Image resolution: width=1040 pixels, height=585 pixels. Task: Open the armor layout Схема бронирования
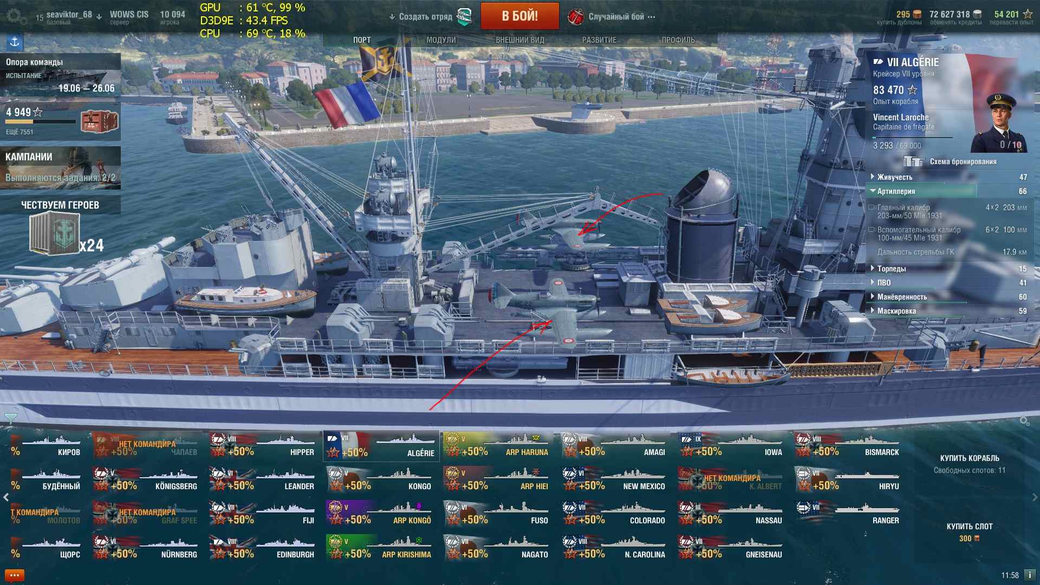[x=950, y=161]
